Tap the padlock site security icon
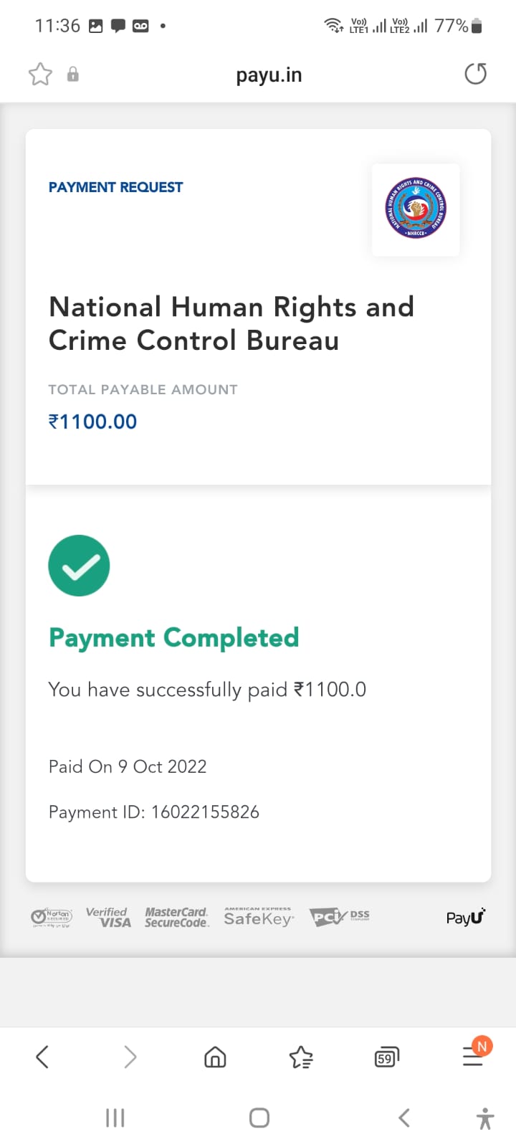The height and width of the screenshot is (1147, 516). 72,75
